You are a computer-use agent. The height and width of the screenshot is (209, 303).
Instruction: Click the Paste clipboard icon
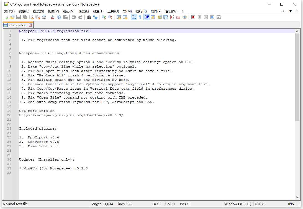coord(65,17)
